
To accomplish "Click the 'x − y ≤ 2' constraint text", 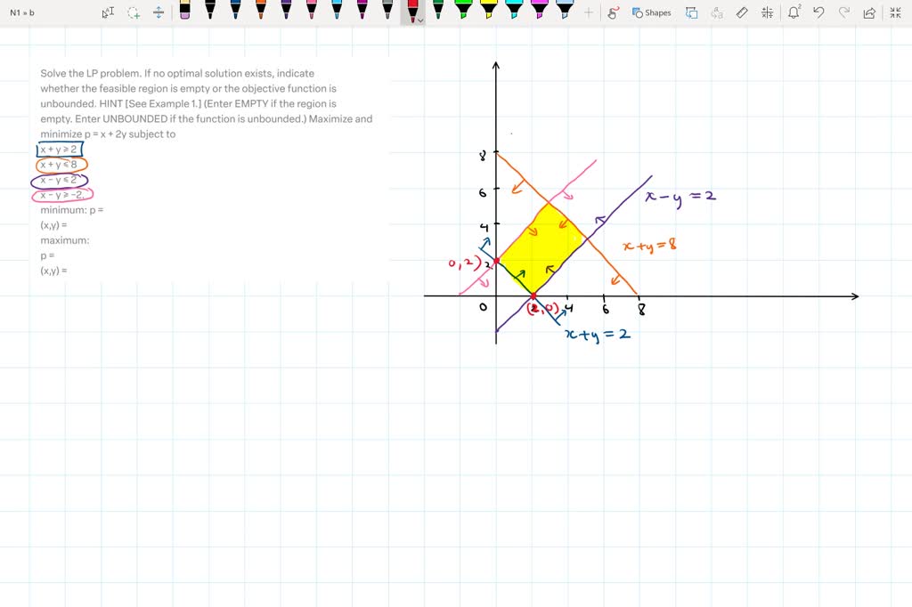I will point(59,180).
